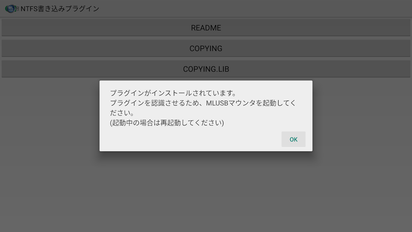Screen dimensions: 412x232
Task: Confirm the dialog with the OK button
Action: (x=293, y=139)
